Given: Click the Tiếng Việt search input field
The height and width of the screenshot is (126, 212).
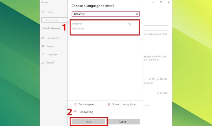Looking at the screenshot, I should tap(105, 14).
